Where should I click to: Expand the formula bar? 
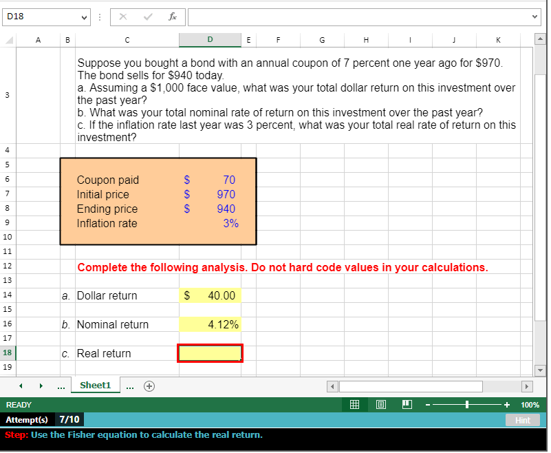click(x=534, y=17)
